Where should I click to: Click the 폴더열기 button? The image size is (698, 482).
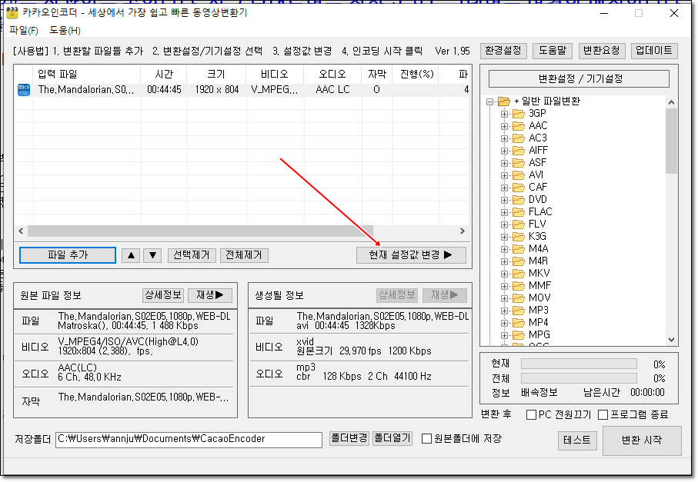(392, 438)
